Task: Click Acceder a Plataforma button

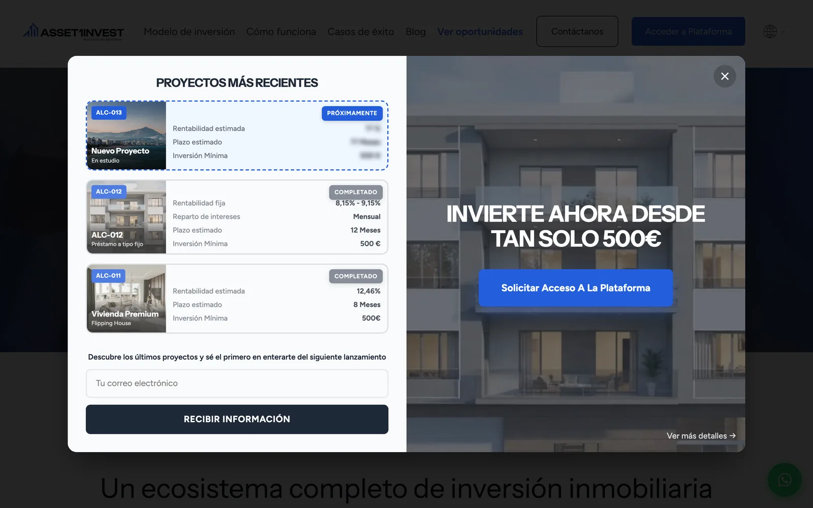Action: point(689,31)
